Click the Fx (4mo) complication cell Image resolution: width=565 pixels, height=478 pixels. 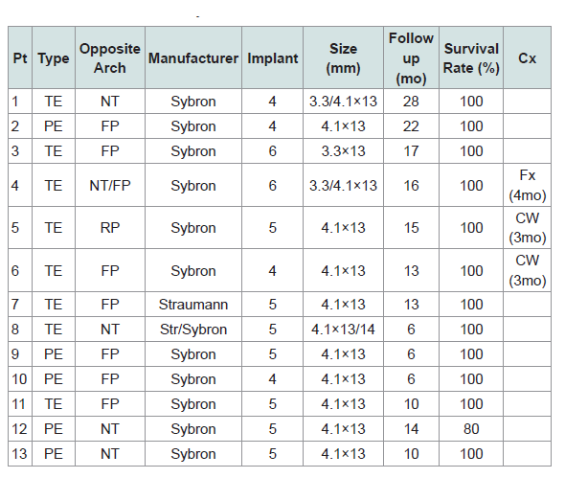(527, 185)
